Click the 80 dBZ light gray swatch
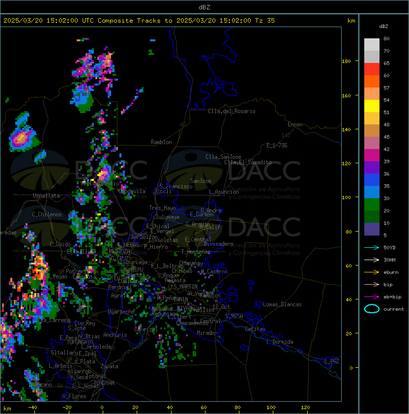The height and width of the screenshot is (414, 409). coord(372,44)
